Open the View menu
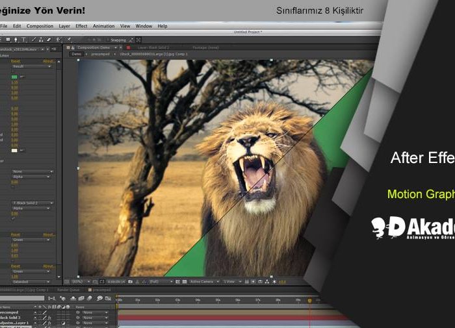 [x=125, y=26]
